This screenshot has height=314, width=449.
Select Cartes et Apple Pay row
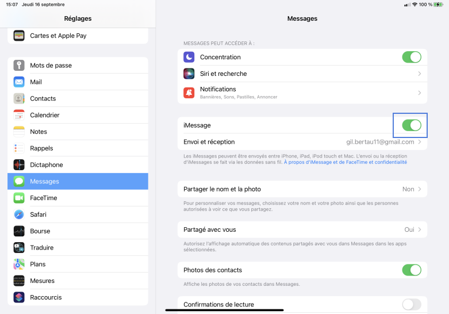78,36
